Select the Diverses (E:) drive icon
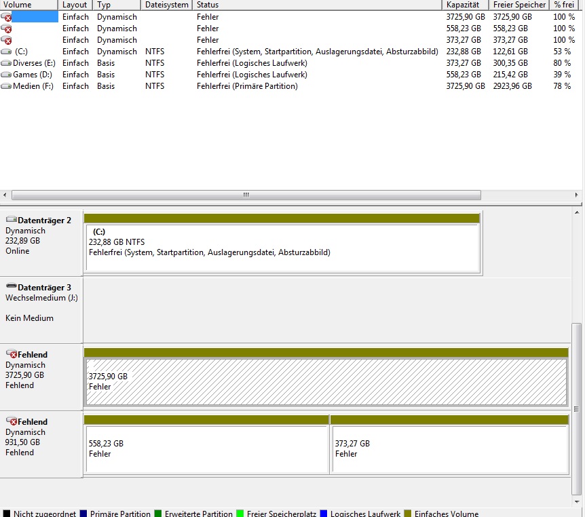Viewport: 585px width, 517px height. tap(6, 63)
